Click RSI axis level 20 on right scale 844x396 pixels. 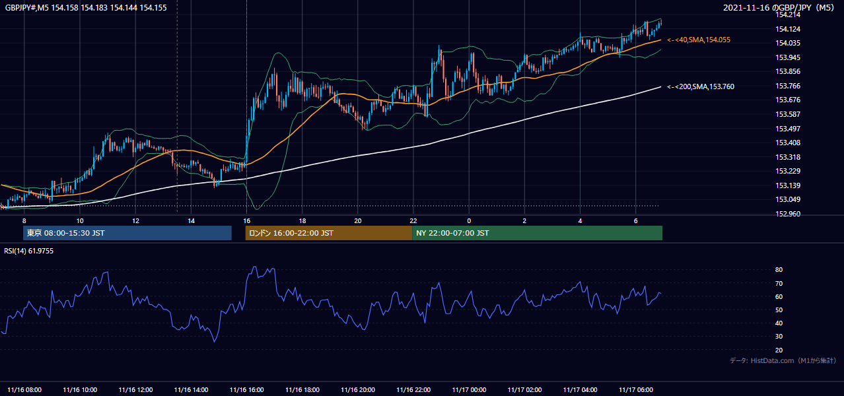(779, 350)
